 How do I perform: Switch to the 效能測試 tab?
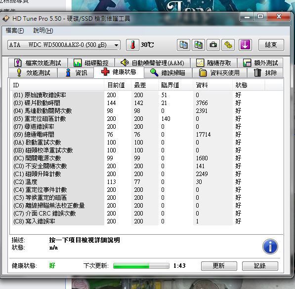(33, 72)
